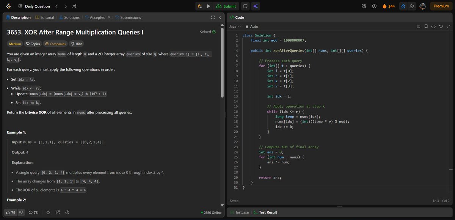
Task: Open the Test Result tab
Action: coord(265,212)
